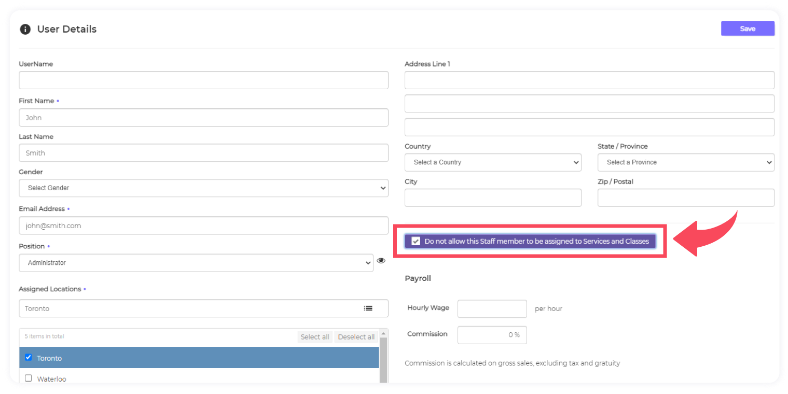Screen dimensions: 788x394
Task: Toggle Do not allow Staff assignment checkbox
Action: click(x=416, y=241)
